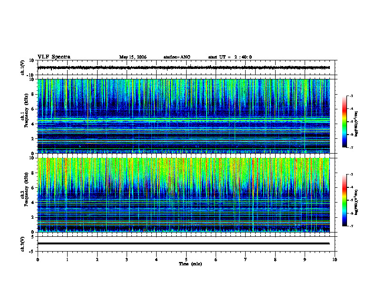The image size is (377, 291).
Task: Click the ch.1 voltage waveform trace
Action: point(183,68)
